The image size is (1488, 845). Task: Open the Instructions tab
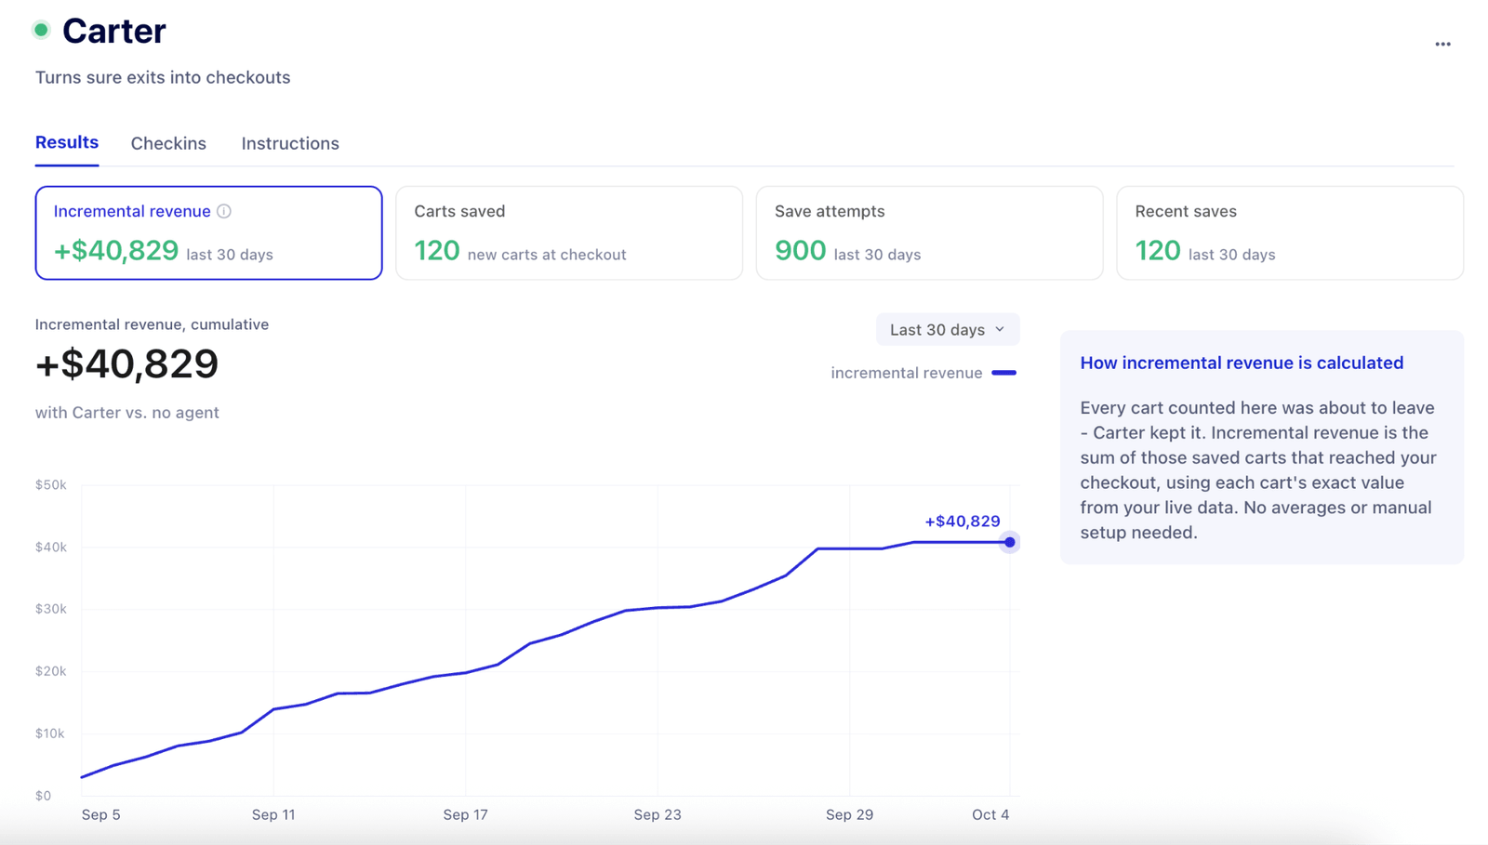[290, 143]
